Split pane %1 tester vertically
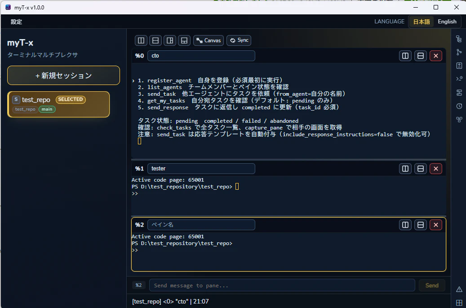466x308 pixels. [x=405, y=169]
